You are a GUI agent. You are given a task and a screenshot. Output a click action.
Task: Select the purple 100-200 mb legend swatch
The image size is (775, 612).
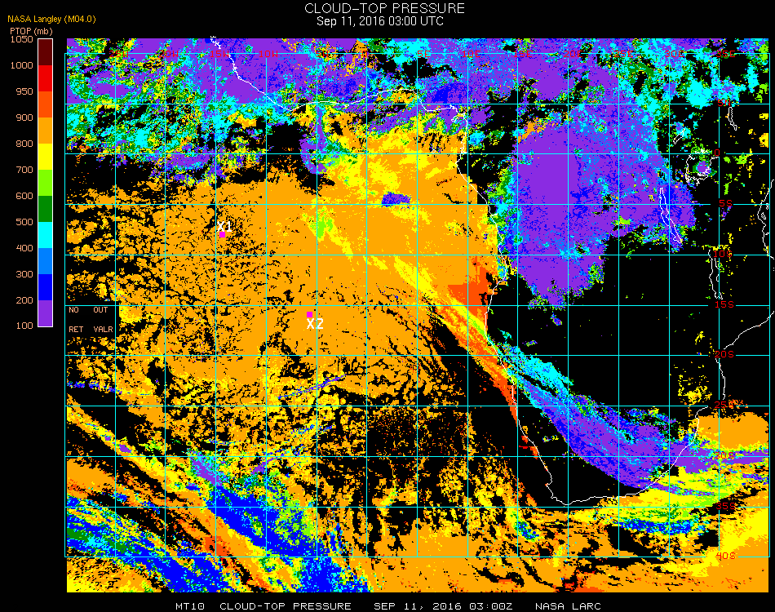point(45,313)
